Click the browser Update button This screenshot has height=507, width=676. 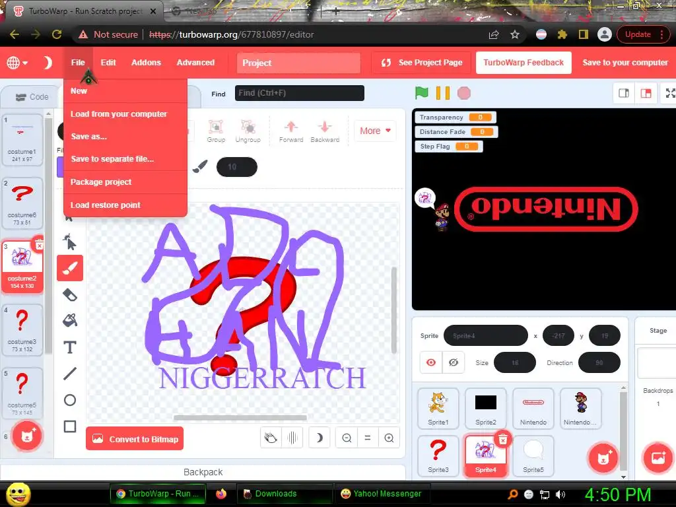tap(638, 34)
